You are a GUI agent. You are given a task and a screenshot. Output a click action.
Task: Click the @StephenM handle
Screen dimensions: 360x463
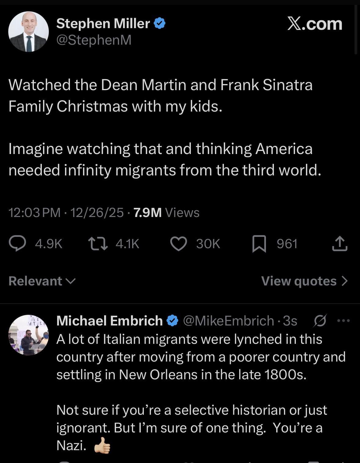pyautogui.click(x=94, y=40)
